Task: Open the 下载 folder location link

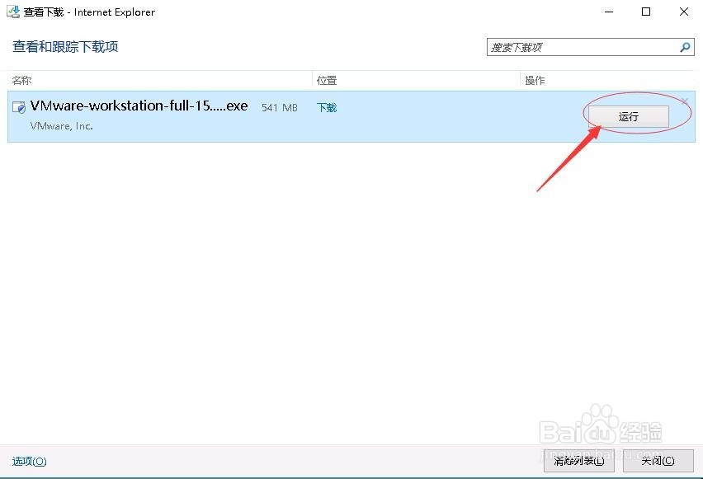Action: (x=326, y=106)
